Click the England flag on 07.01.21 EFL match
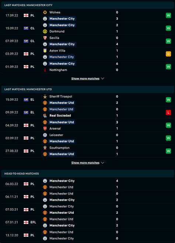This screenshot has width=175, height=243. [26, 222]
